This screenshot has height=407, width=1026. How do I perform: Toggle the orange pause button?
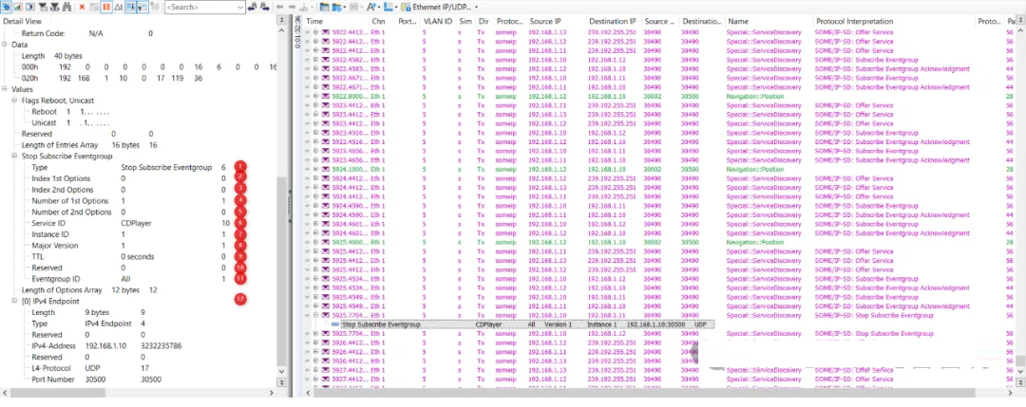pos(106,7)
